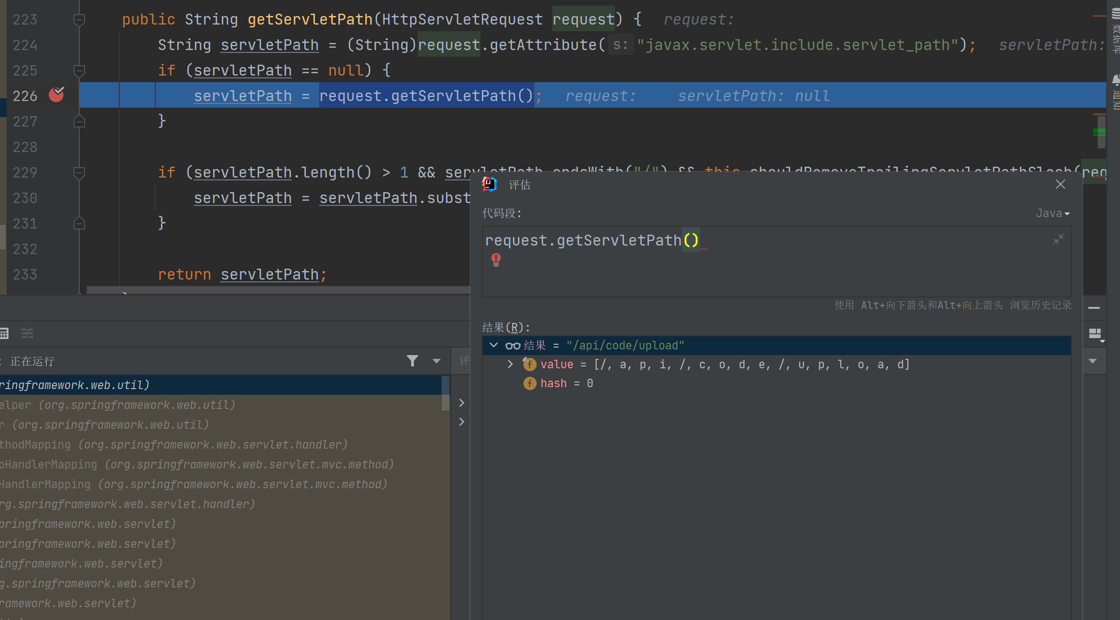Screen dimensions: 1120x620
Task: Collapse the getServletPath method fold on line 223
Action: (79, 19)
